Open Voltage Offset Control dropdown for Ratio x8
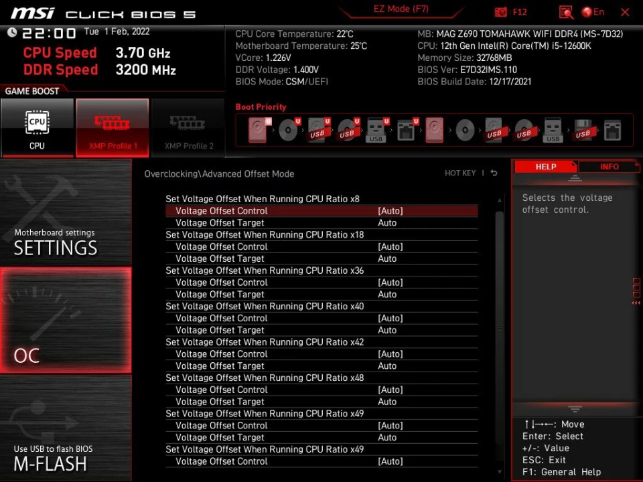Image resolution: width=643 pixels, height=482 pixels. pos(321,211)
